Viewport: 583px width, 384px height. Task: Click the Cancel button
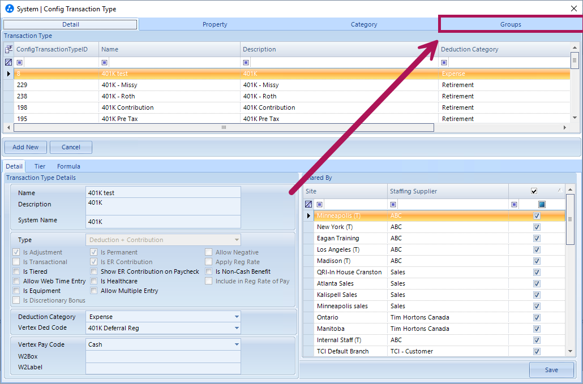point(71,147)
